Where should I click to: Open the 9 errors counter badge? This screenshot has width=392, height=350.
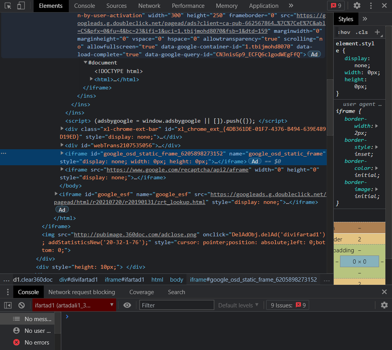tap(336, 5)
